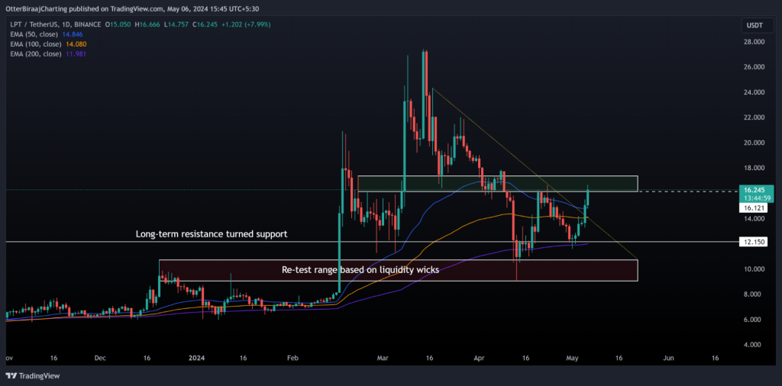Click the 16.121 price label on the axis

[753, 208]
